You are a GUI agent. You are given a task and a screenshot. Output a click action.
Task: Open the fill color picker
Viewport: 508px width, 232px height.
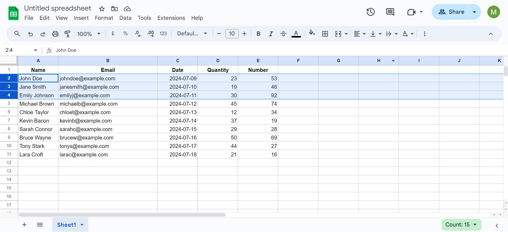tap(312, 34)
